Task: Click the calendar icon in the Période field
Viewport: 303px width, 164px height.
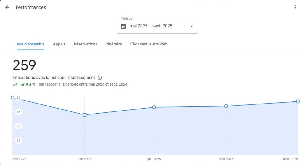Action: (x=123, y=26)
